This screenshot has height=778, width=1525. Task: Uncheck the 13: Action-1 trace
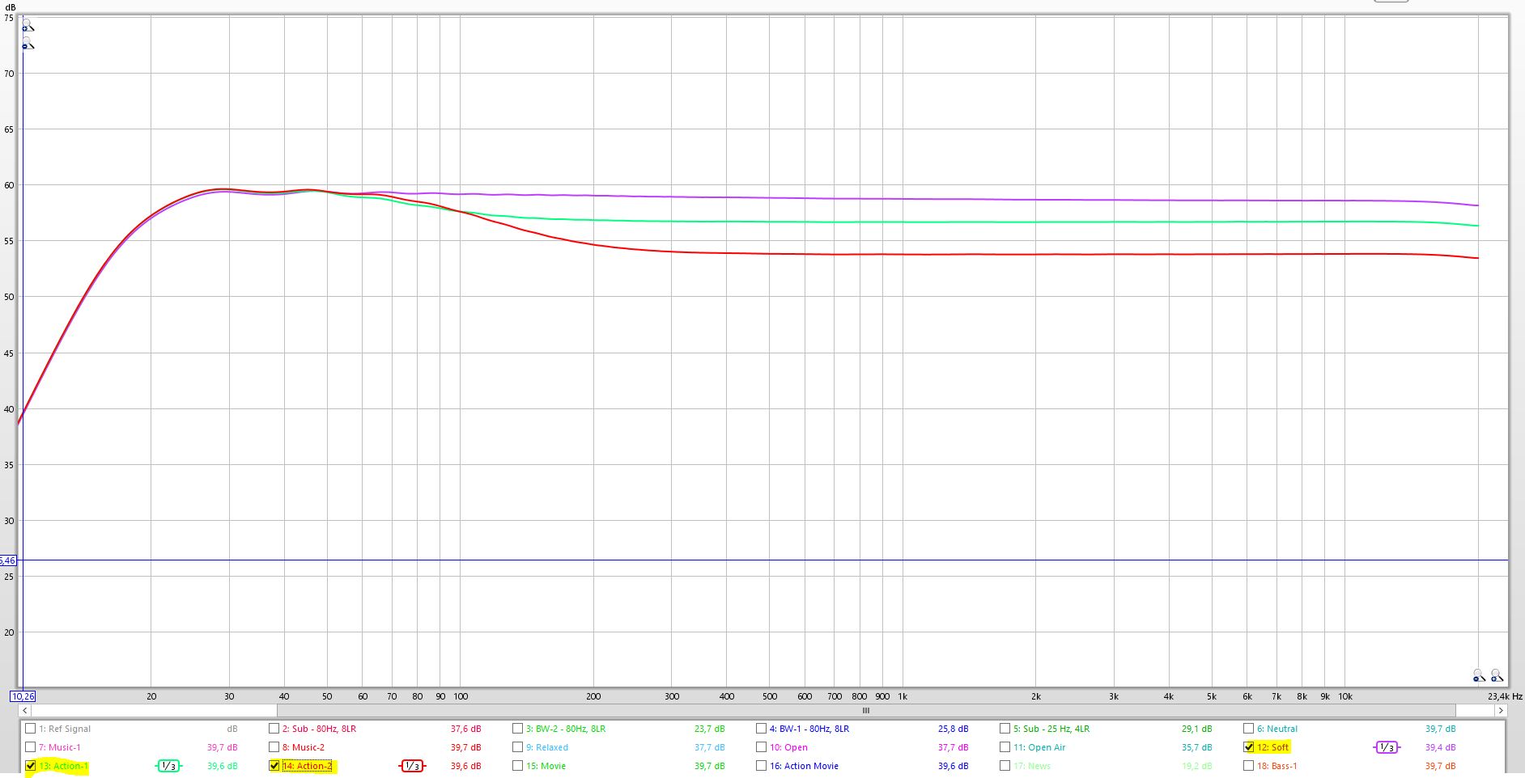(31, 766)
